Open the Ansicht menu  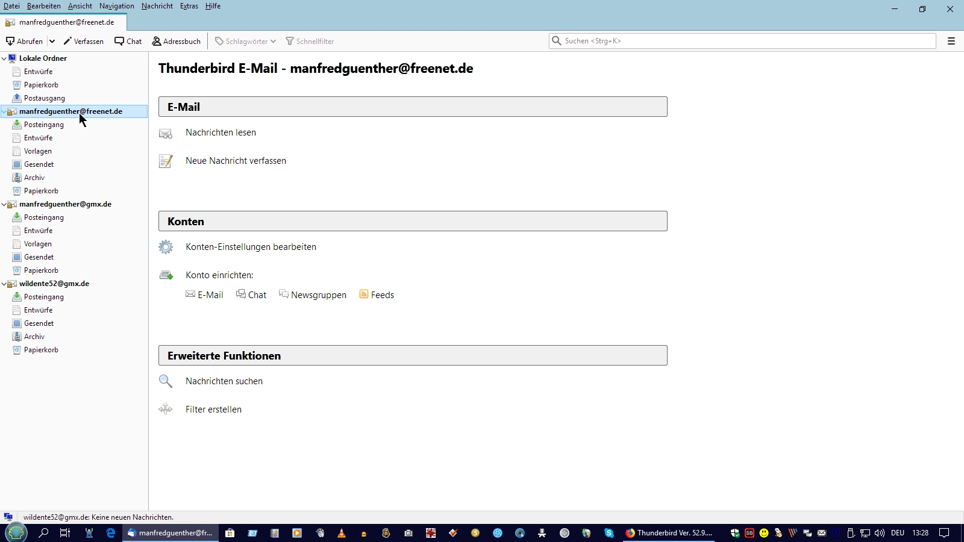[x=80, y=6]
